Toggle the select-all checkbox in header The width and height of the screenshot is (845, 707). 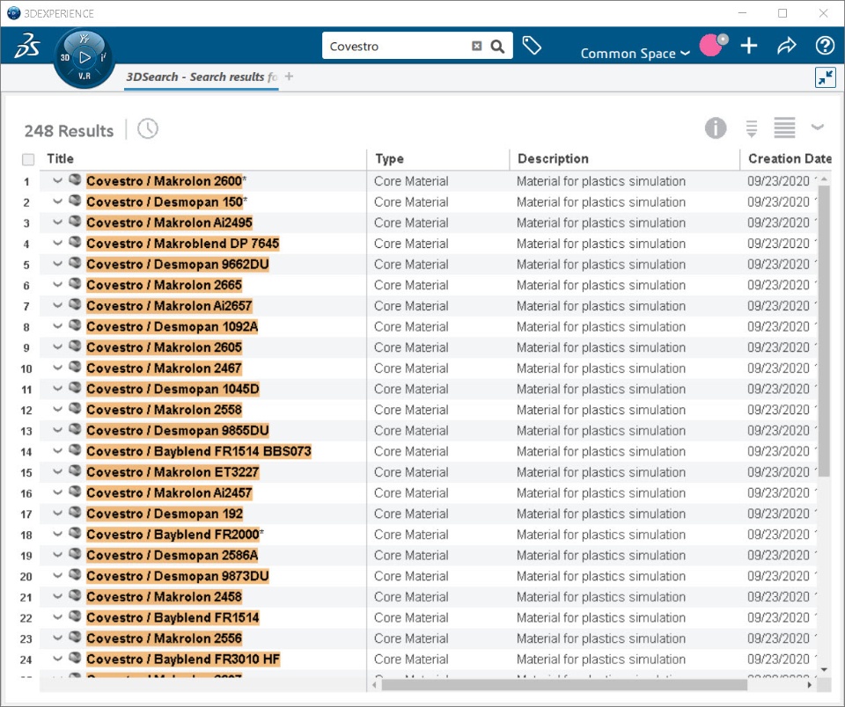[x=28, y=159]
